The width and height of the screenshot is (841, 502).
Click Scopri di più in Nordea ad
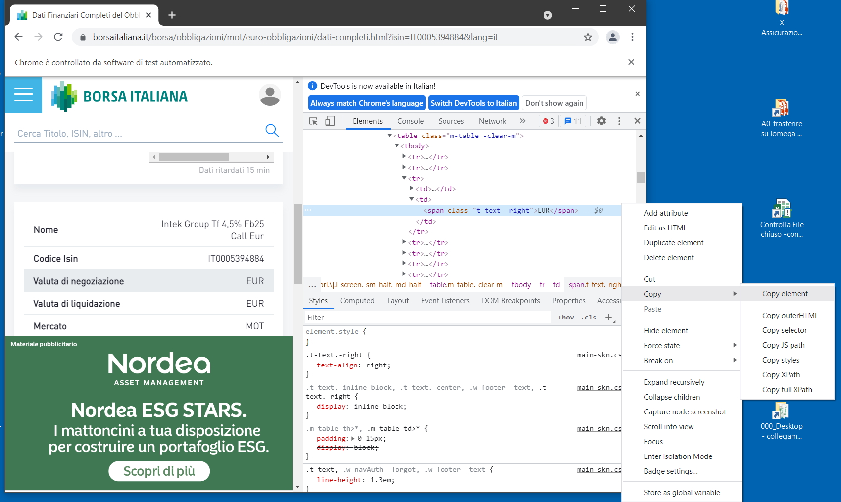159,471
